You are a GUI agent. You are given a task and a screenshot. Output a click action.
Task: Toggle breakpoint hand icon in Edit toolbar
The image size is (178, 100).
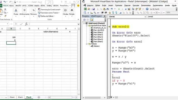click(x=110, y=13)
